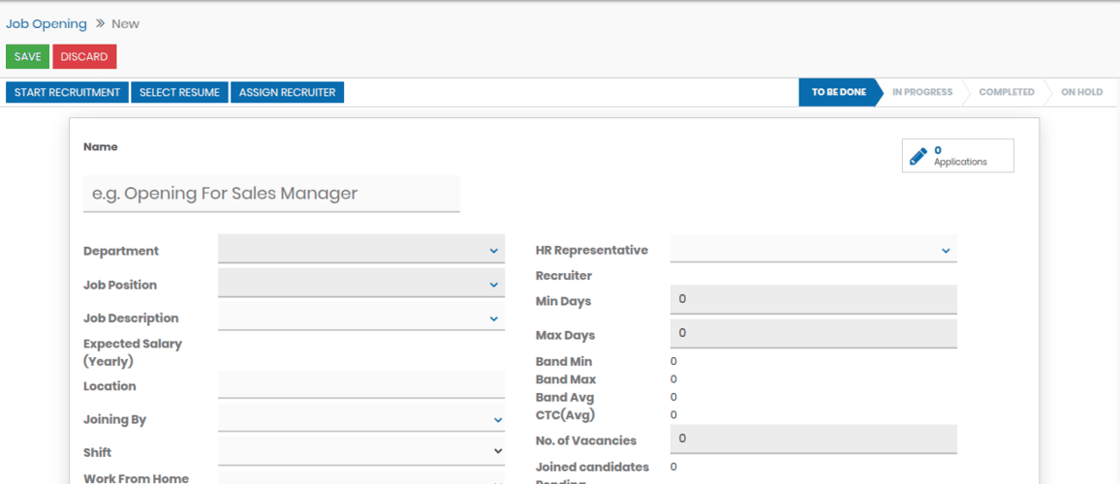
Task: Set status to Completed
Action: [1006, 93]
